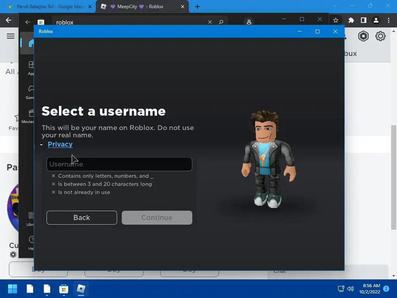Open the network tray icon
This screenshot has height=298, width=397.
341,289
